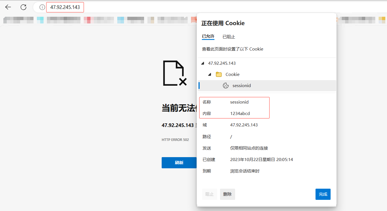Click the cookie icon beside sessionid
Screen dimensions: 387x211
click(226, 86)
